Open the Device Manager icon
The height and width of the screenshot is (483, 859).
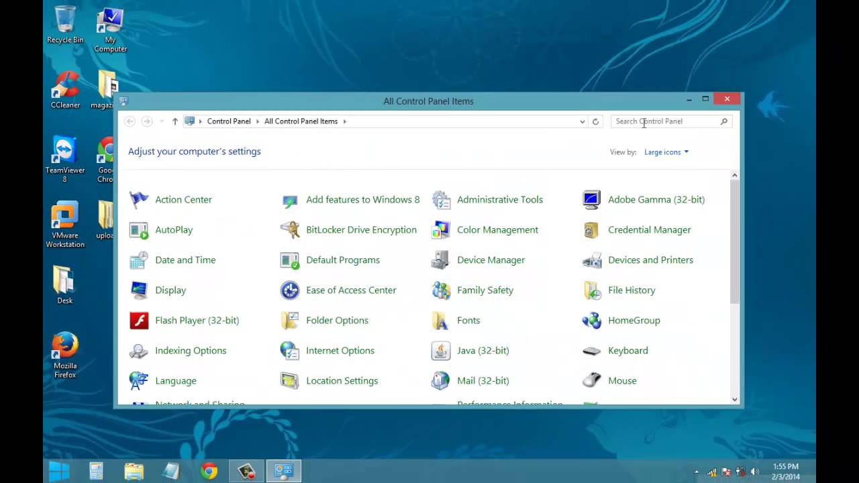point(441,260)
